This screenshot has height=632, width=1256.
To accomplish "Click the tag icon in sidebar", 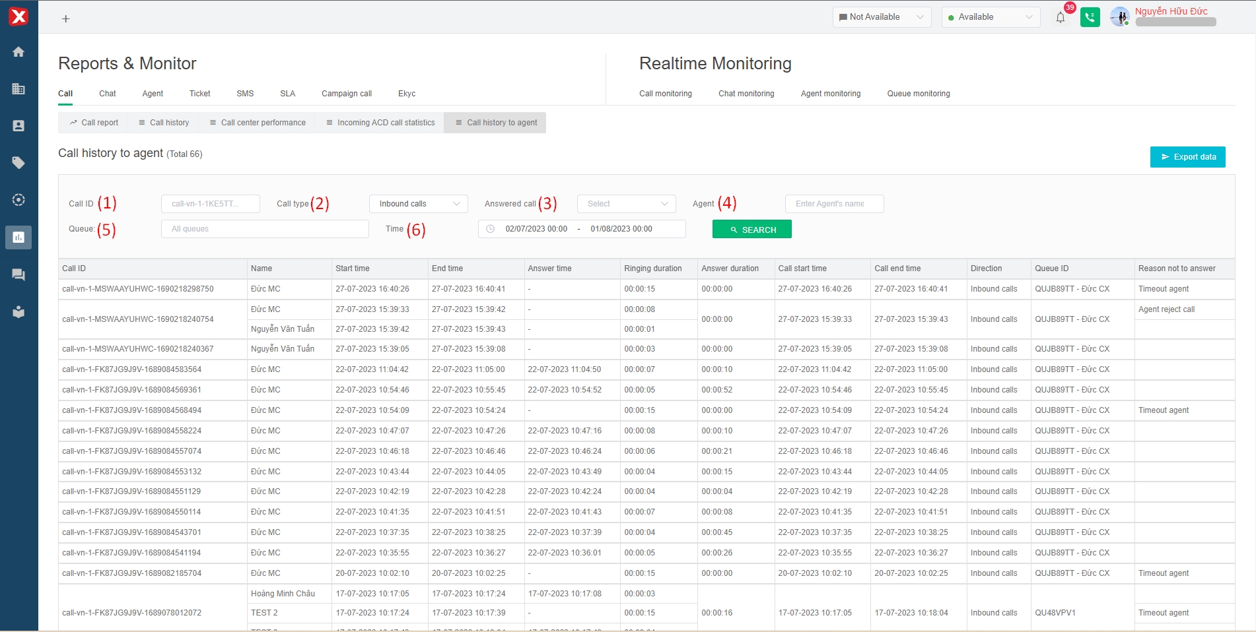I will point(18,163).
